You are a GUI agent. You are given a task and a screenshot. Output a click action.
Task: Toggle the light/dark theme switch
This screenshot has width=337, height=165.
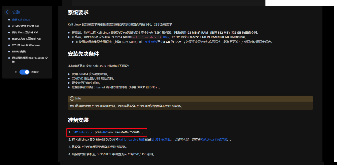click(25, 72)
